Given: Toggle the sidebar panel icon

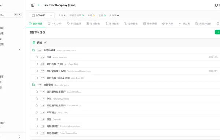Looking at the screenshot, I should tap(33, 5).
